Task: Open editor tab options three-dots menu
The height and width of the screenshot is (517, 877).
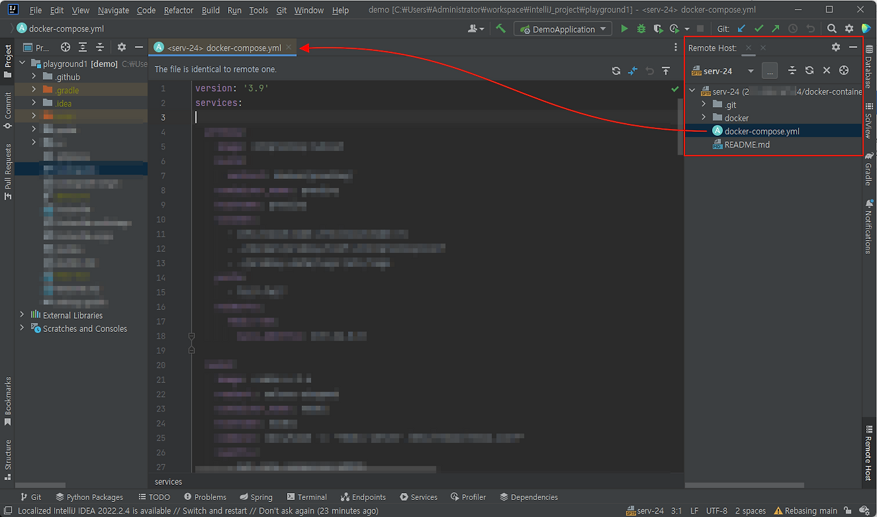Action: 676,47
